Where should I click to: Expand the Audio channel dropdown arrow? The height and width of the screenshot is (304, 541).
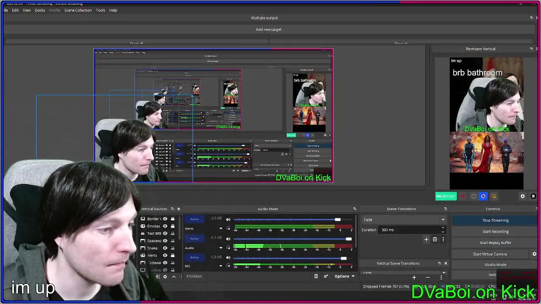click(221, 248)
